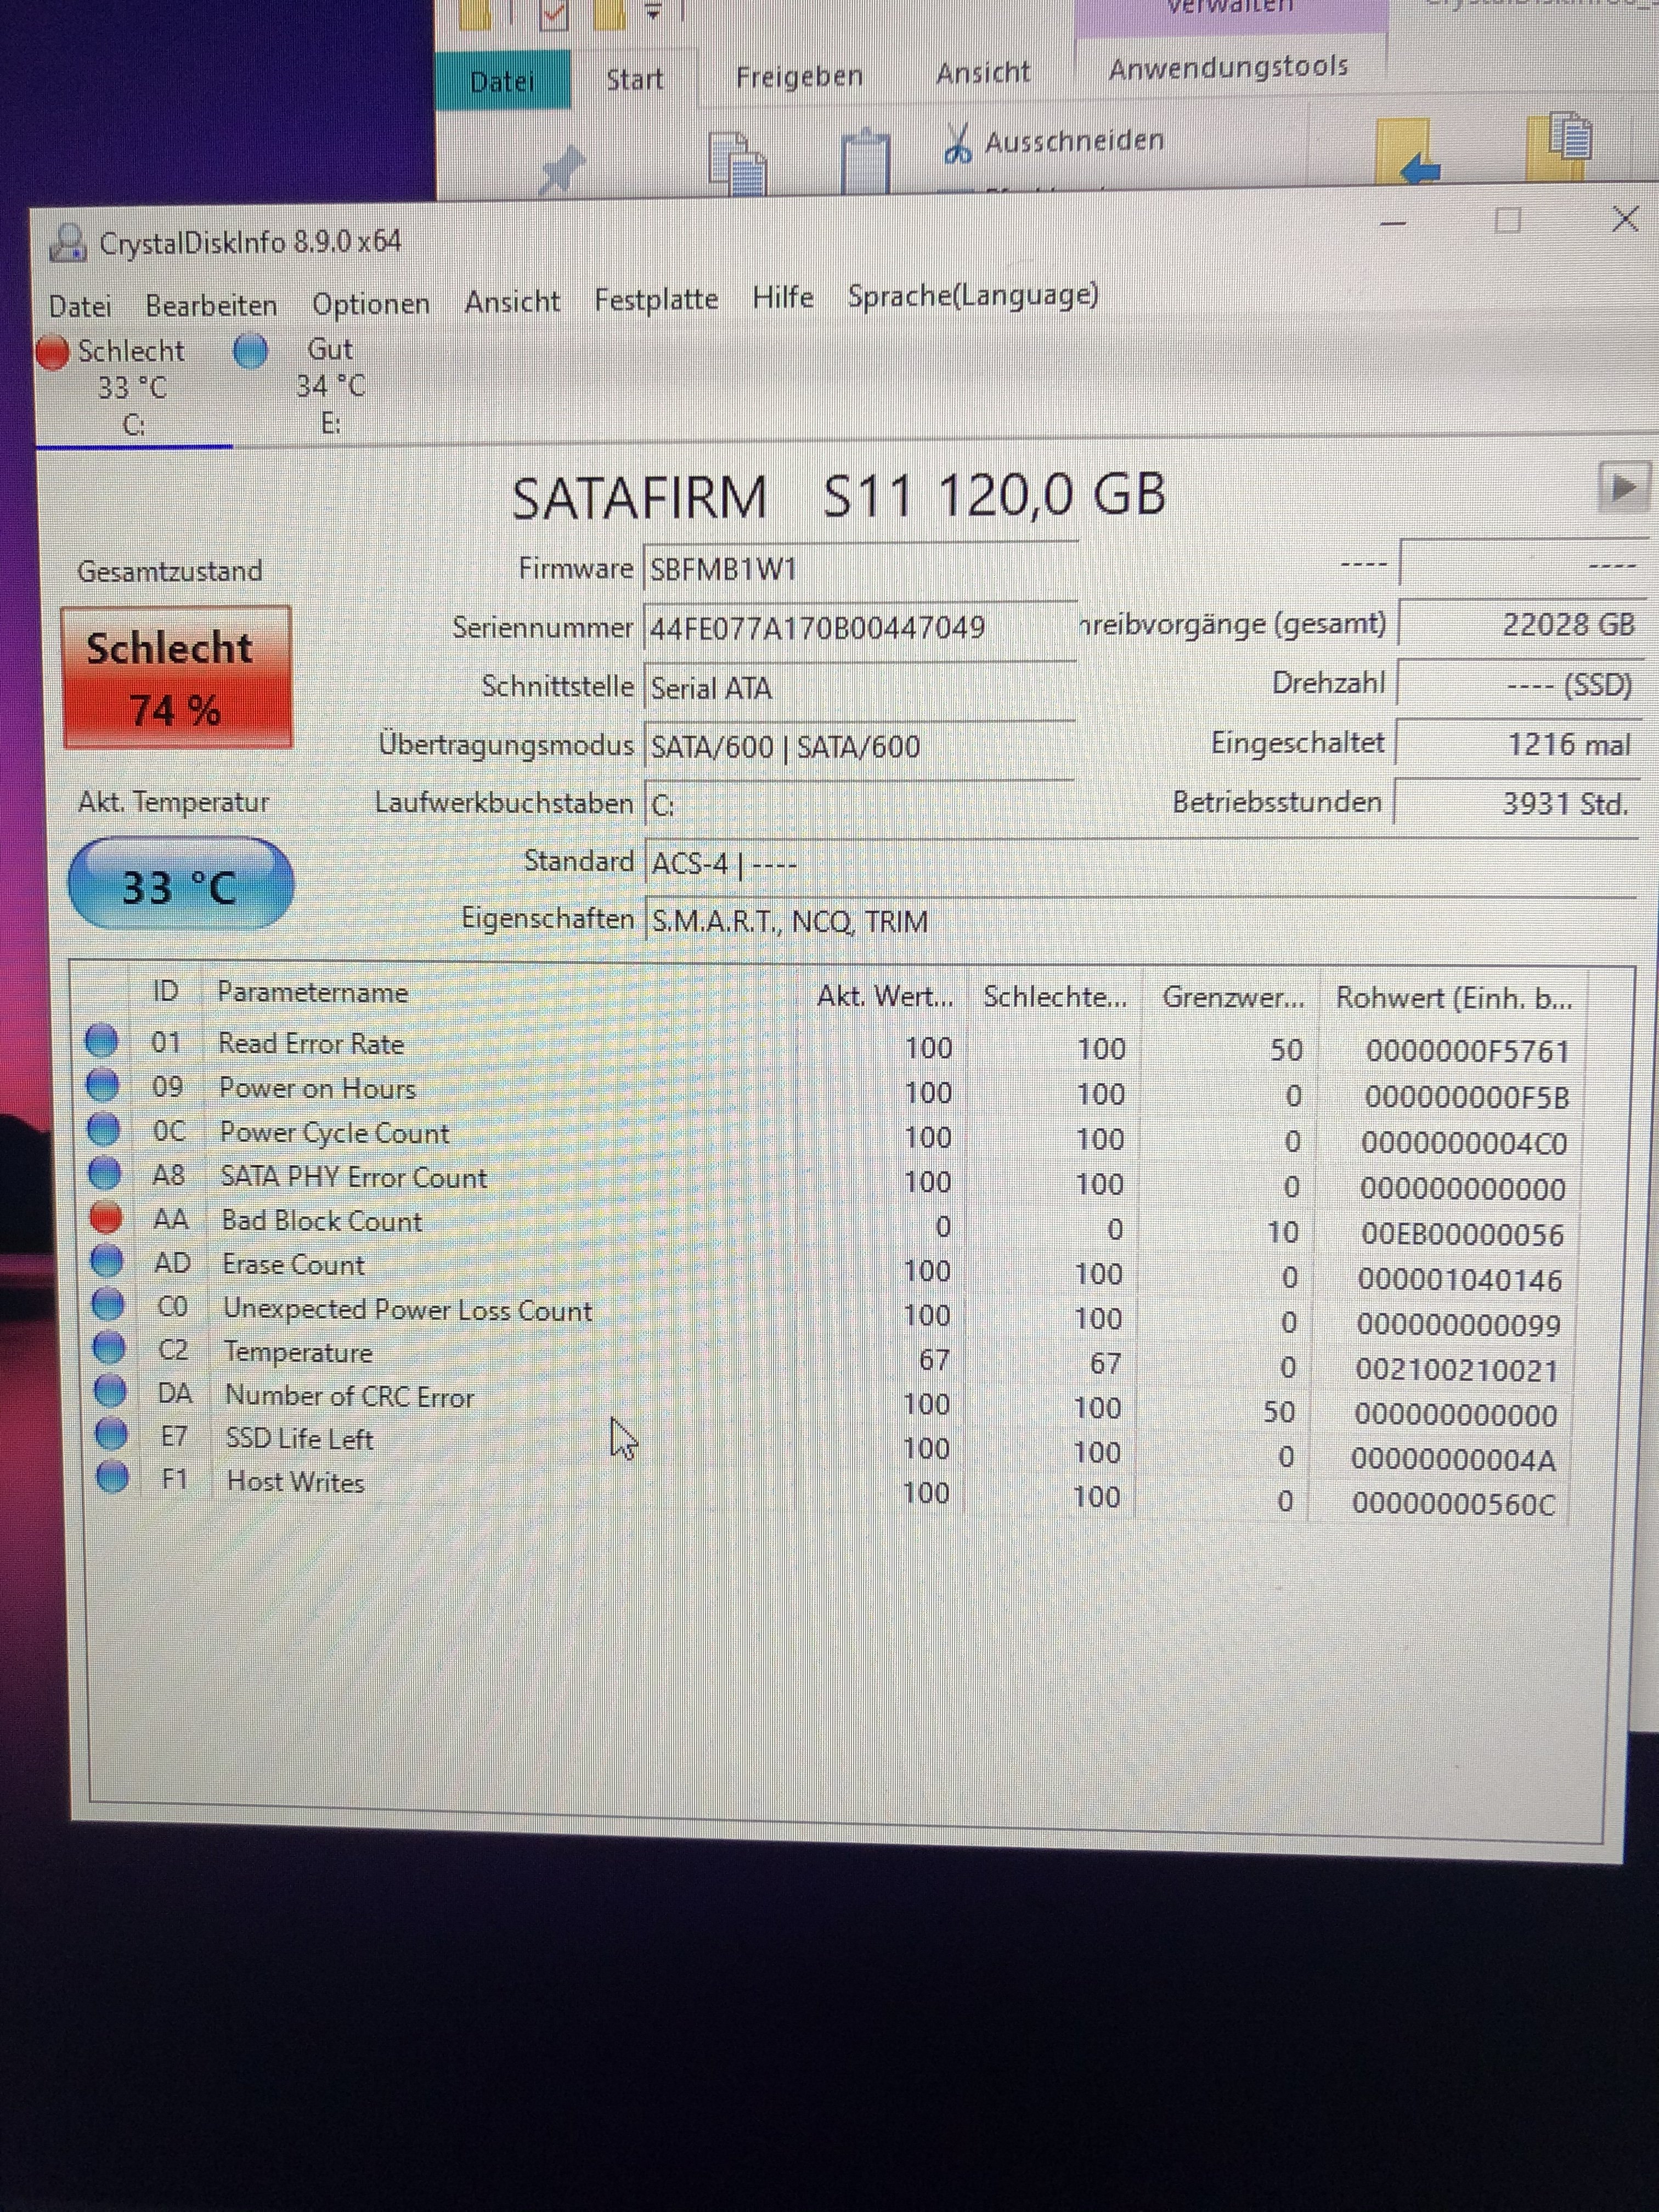This screenshot has height=2212, width=1659.
Task: Click the blue Temperature attribute status icon
Action: pyautogui.click(x=109, y=1348)
